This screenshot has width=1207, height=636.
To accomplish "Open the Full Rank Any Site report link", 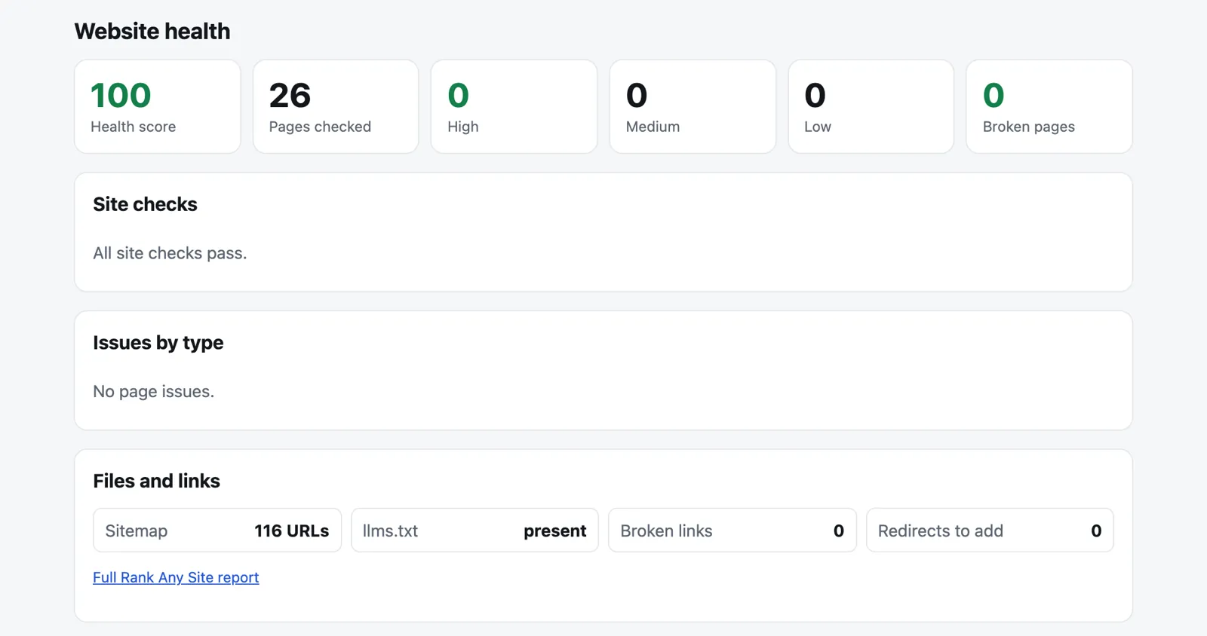I will pyautogui.click(x=176, y=577).
